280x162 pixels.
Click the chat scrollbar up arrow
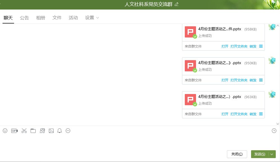coord(278,26)
